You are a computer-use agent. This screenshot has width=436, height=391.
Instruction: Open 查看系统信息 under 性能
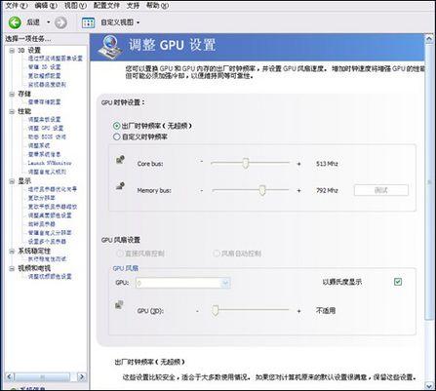coord(45,154)
